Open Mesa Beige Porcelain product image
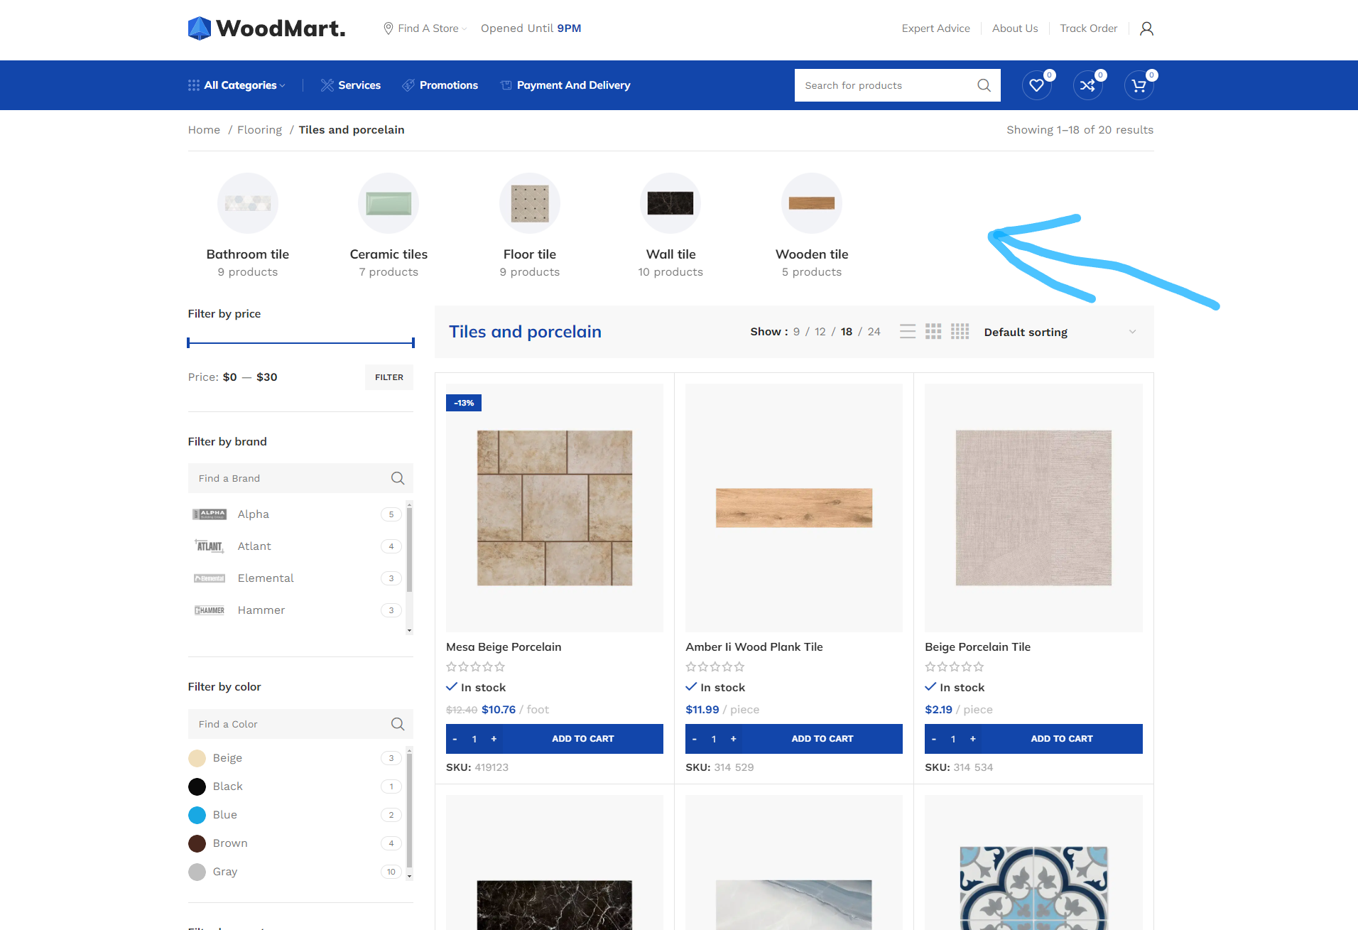 (x=555, y=508)
